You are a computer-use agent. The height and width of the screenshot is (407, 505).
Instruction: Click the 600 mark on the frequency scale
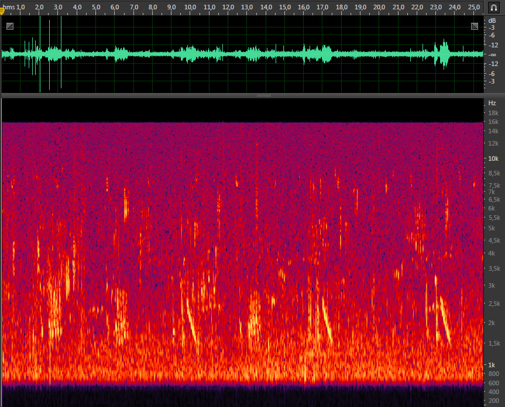tap(494, 383)
